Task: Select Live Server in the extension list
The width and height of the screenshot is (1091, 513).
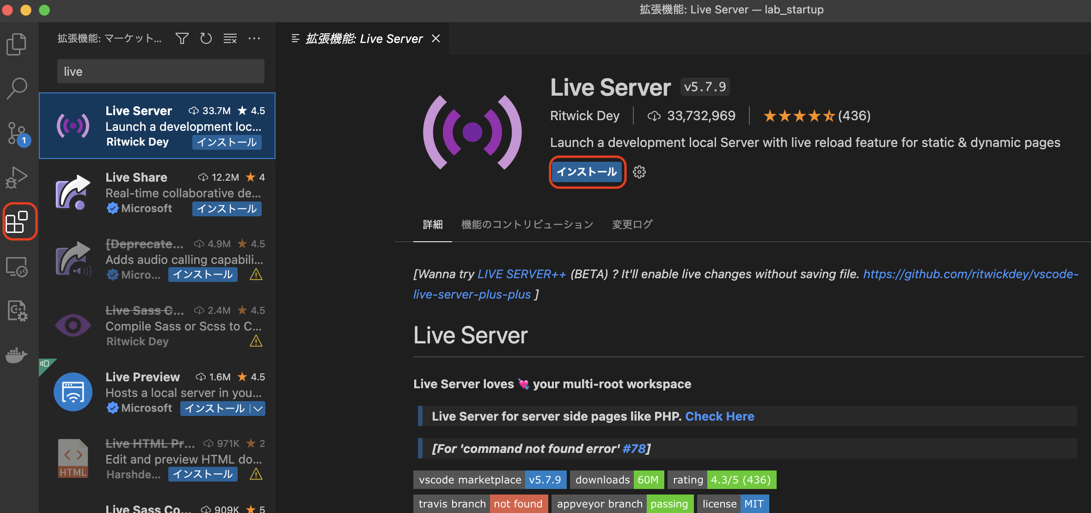Action: pyautogui.click(x=157, y=126)
